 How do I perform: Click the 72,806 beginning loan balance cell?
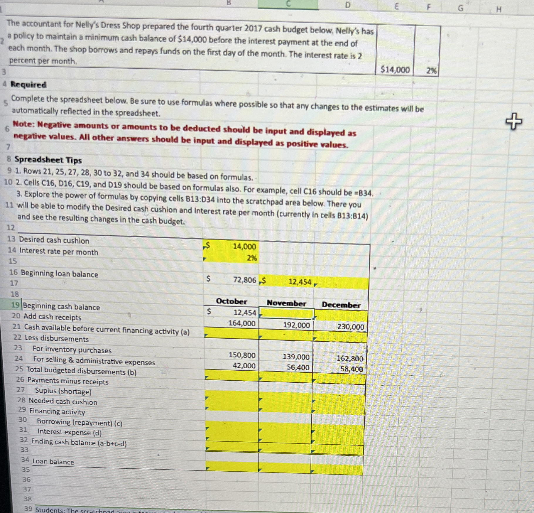pyautogui.click(x=231, y=279)
